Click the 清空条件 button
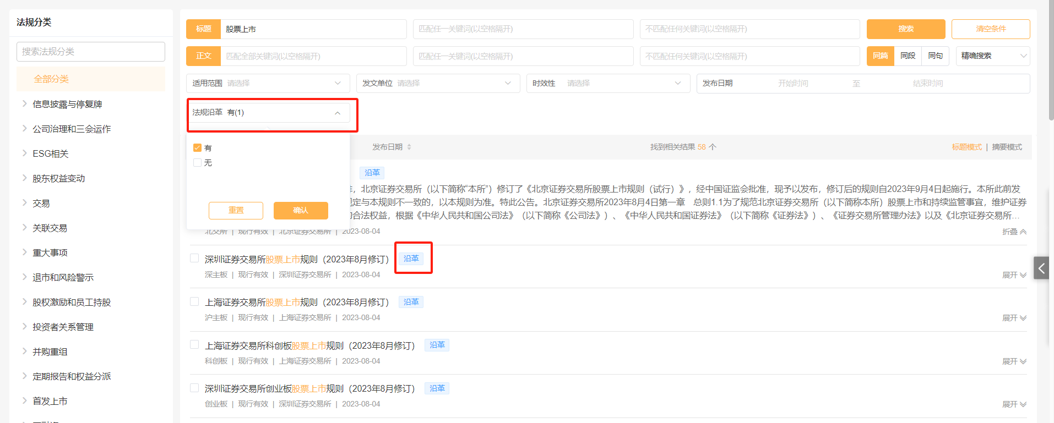The image size is (1054, 423). point(991,29)
